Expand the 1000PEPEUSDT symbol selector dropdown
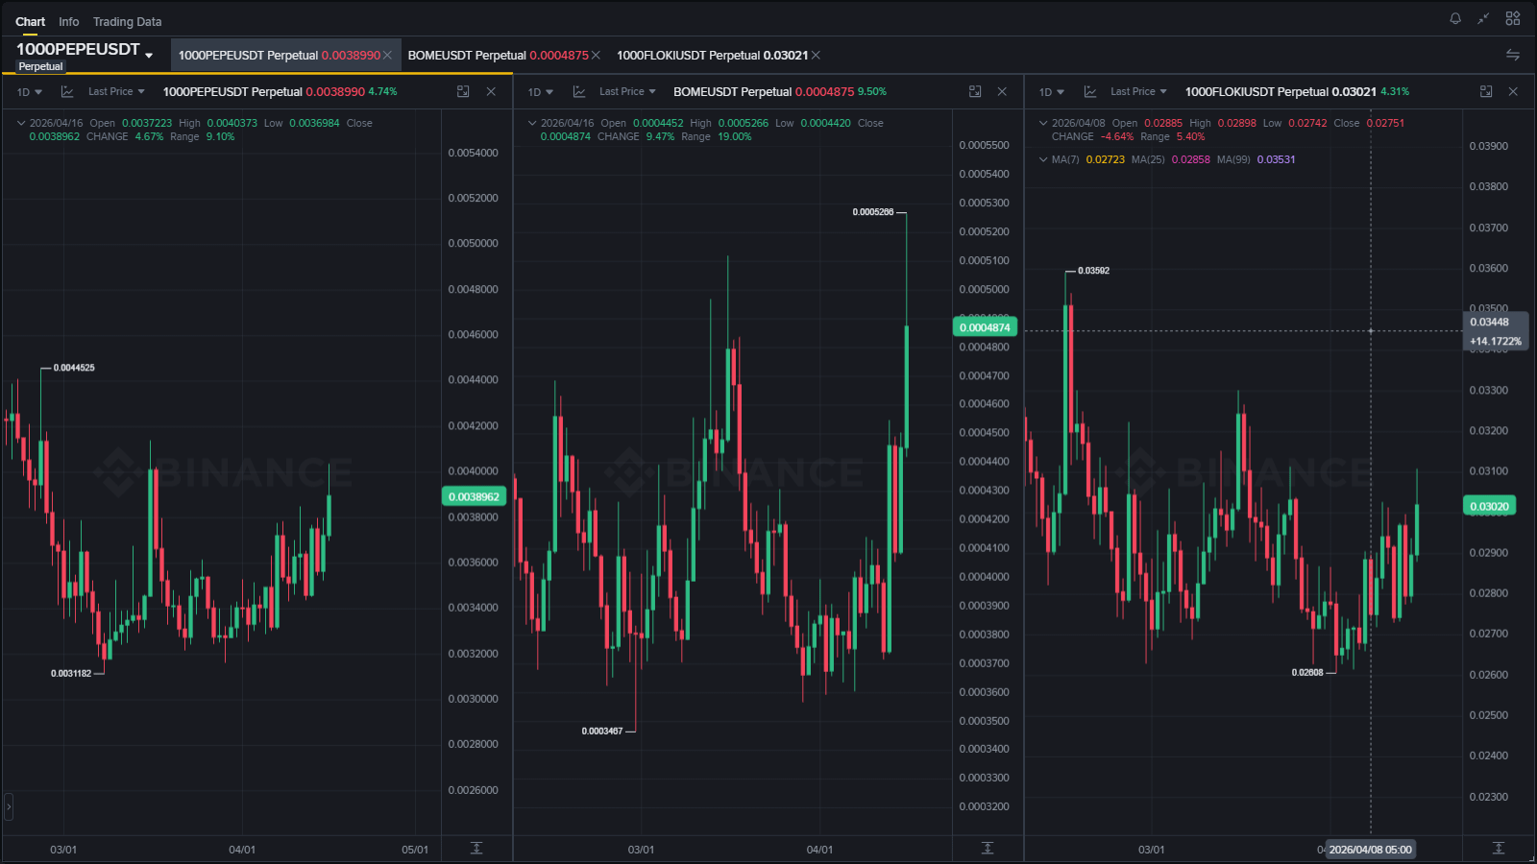 149,56
